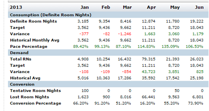Click Jun Lost Room Nights value 6,801
Image resolution: width=209 pixels, height=111 pixels.
[x=198, y=97]
